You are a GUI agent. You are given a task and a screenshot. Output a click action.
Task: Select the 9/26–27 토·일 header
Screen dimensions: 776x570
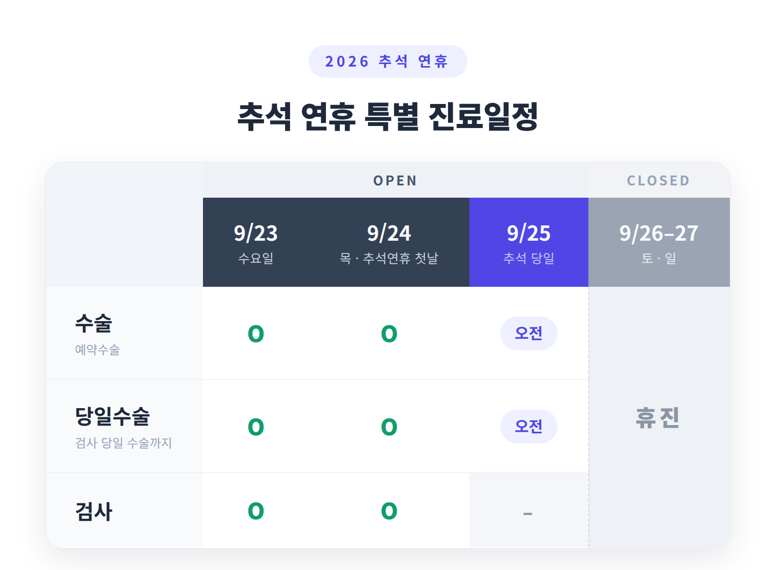(x=659, y=242)
